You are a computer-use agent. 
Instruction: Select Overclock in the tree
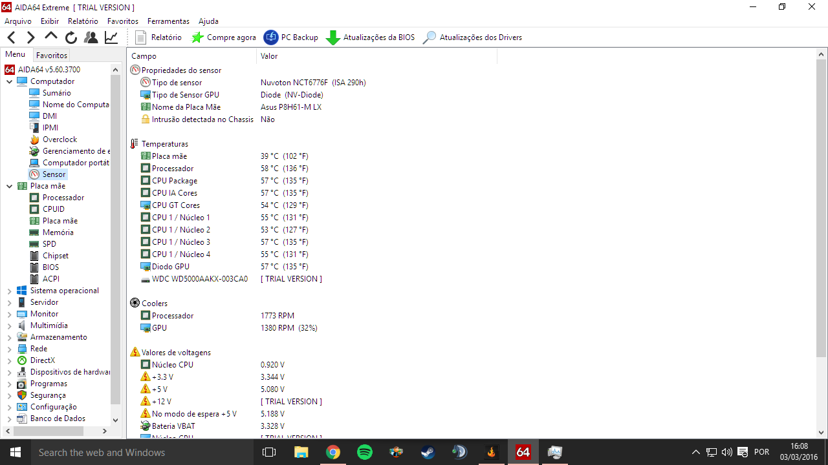click(x=53, y=139)
